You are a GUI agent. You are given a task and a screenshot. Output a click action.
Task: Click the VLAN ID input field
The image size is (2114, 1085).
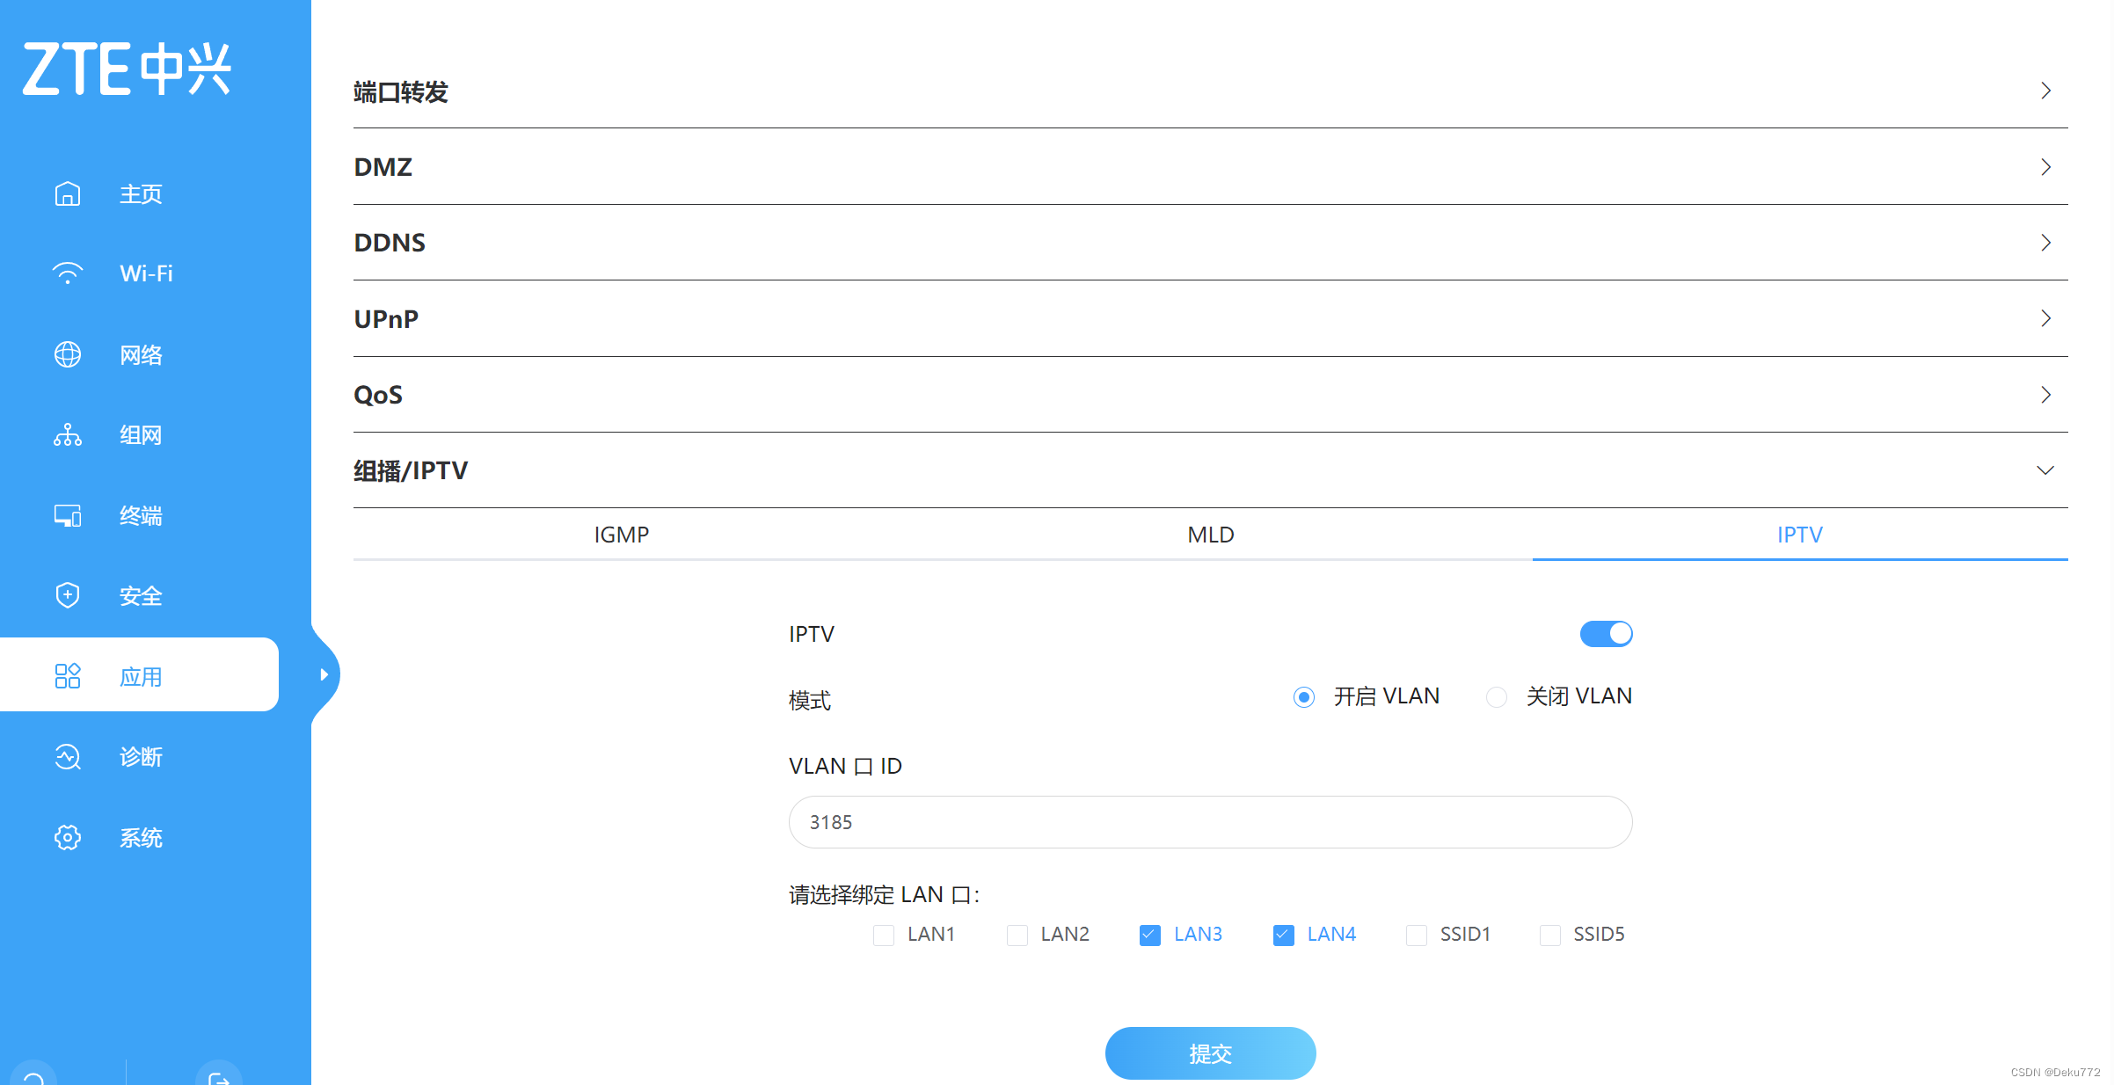pos(1210,822)
